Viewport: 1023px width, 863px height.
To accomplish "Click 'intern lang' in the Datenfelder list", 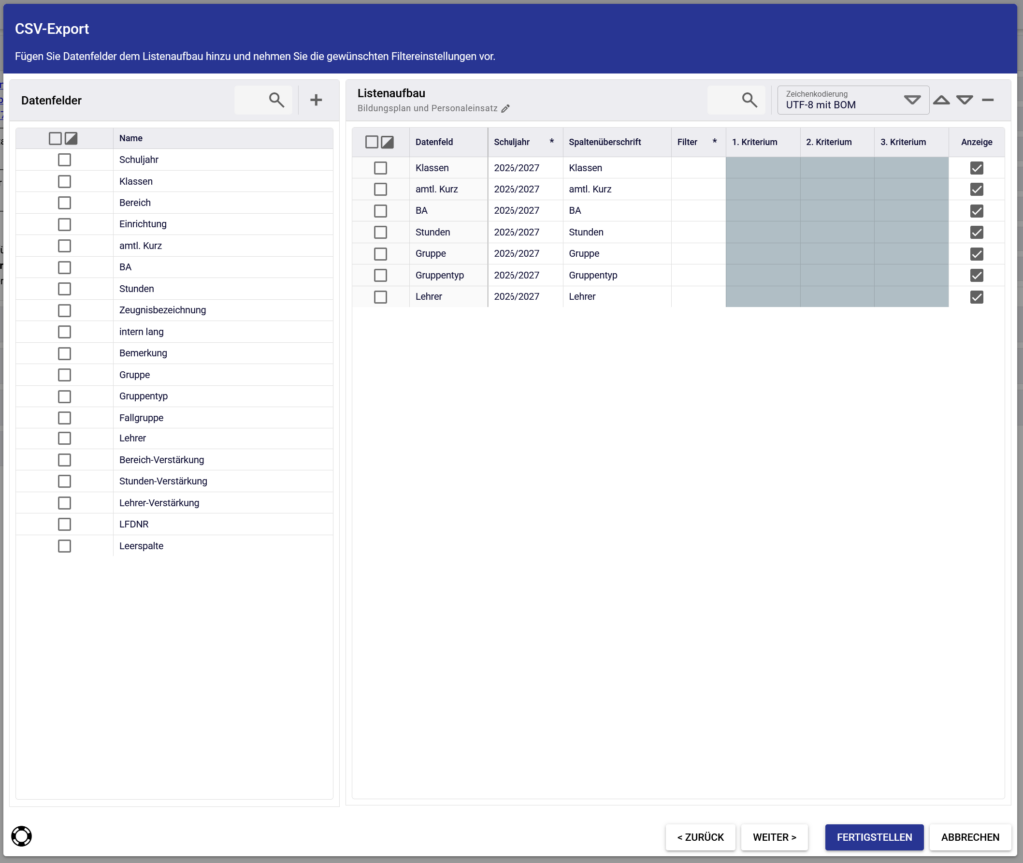I will tap(141, 332).
